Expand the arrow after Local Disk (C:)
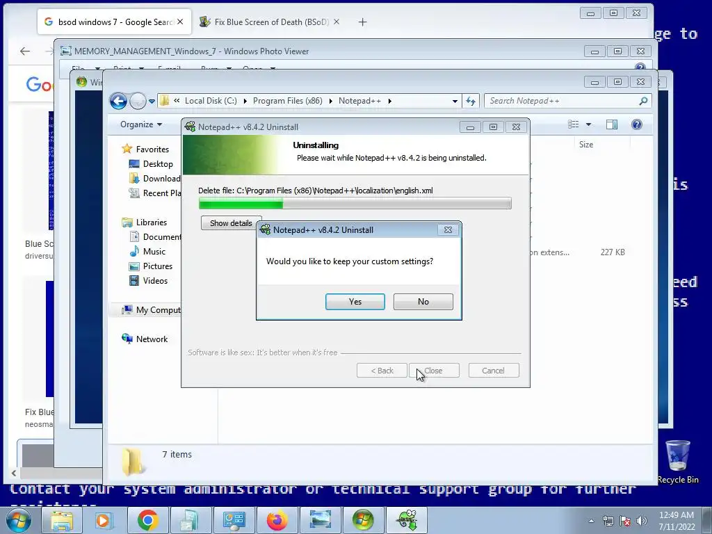Image resolution: width=712 pixels, height=534 pixels. [x=245, y=101]
